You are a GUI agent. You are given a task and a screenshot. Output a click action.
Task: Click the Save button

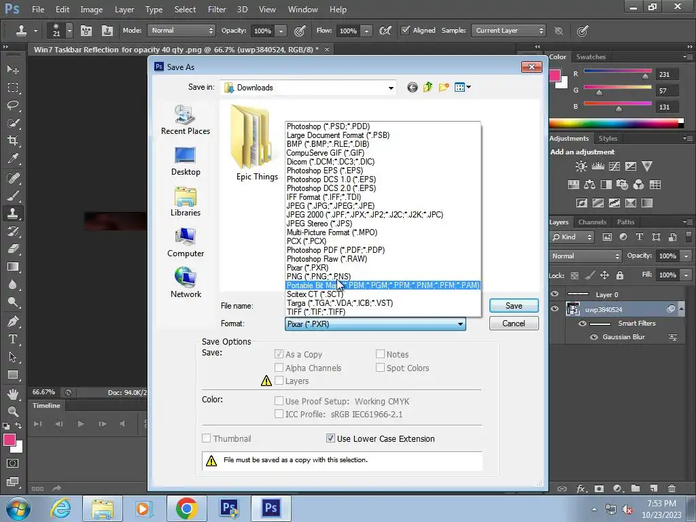coord(514,306)
